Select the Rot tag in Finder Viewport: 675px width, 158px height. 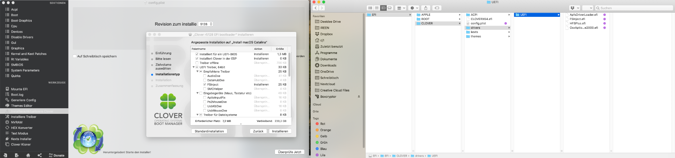[x=323, y=124]
